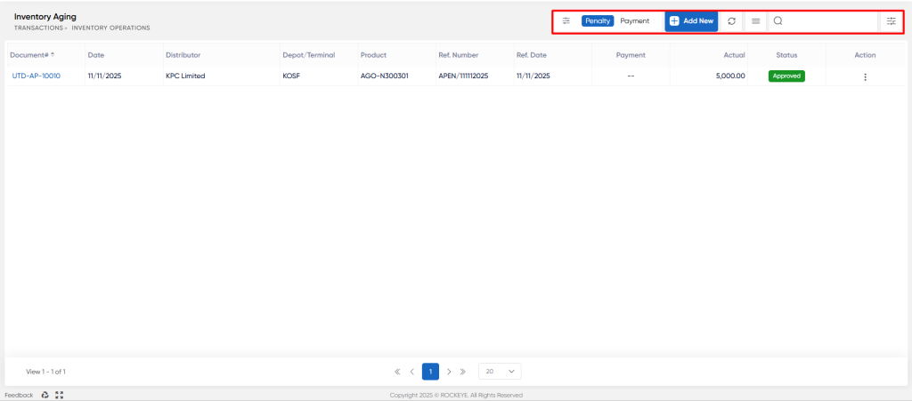
Task: Switch to the Penalty view
Action: tap(598, 20)
